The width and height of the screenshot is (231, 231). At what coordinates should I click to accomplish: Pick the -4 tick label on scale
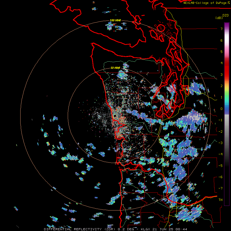(x=220, y=154)
